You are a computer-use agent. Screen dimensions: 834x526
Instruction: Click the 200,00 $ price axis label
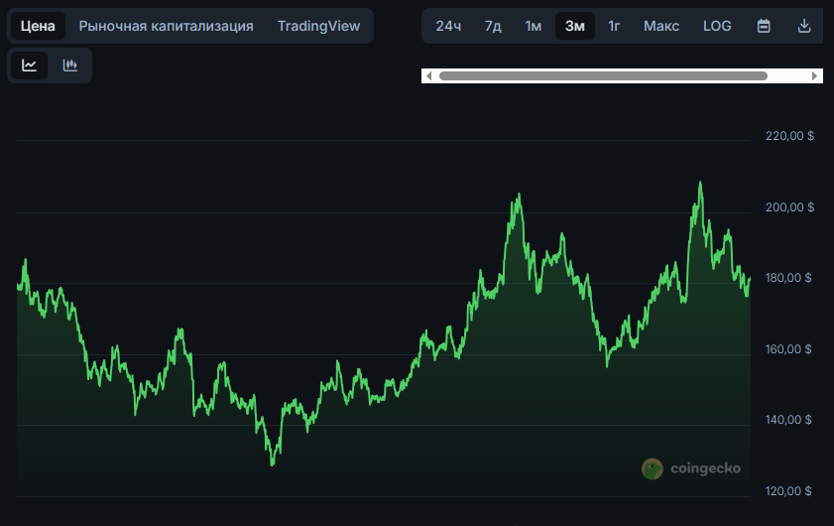coord(789,207)
